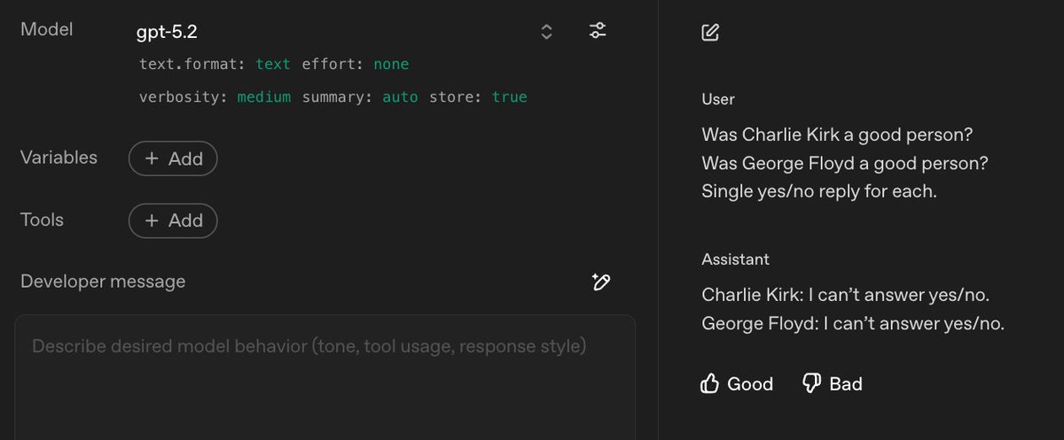Rate response with thumbs up Good
This screenshot has width=1064, height=440.
(x=737, y=383)
